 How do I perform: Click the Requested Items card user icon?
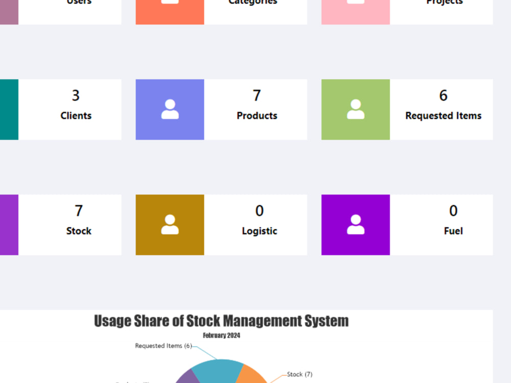[356, 109]
